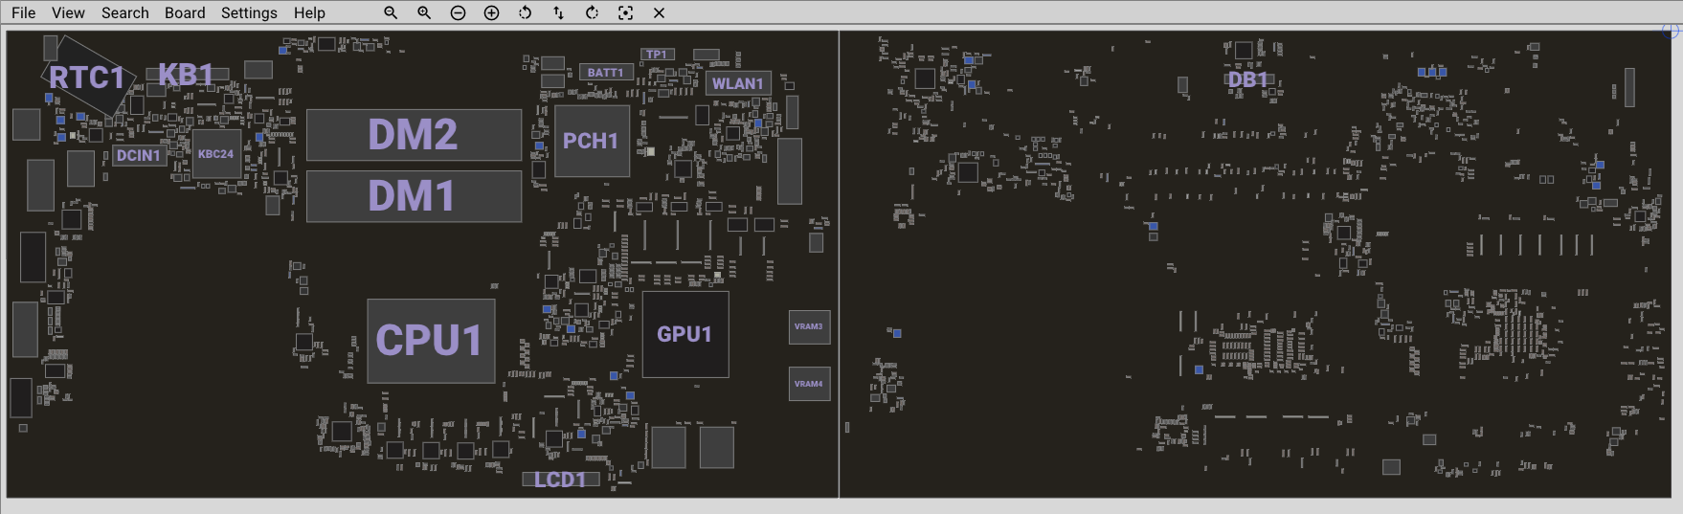Rotate board clockwise using toolbar icon
The height and width of the screenshot is (514, 1683).
(x=592, y=12)
